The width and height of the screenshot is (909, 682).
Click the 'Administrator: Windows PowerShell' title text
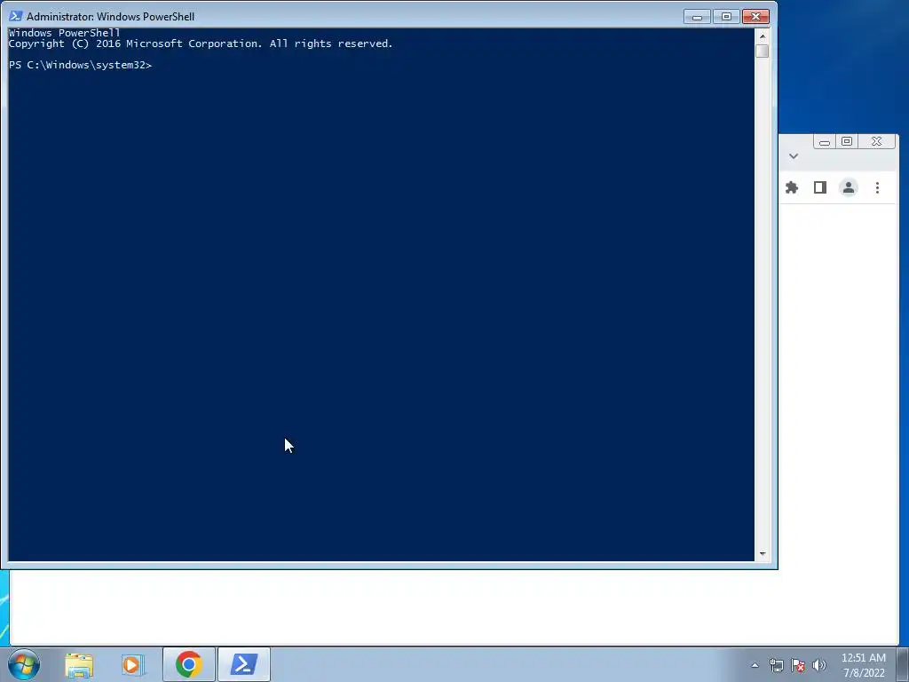(110, 17)
